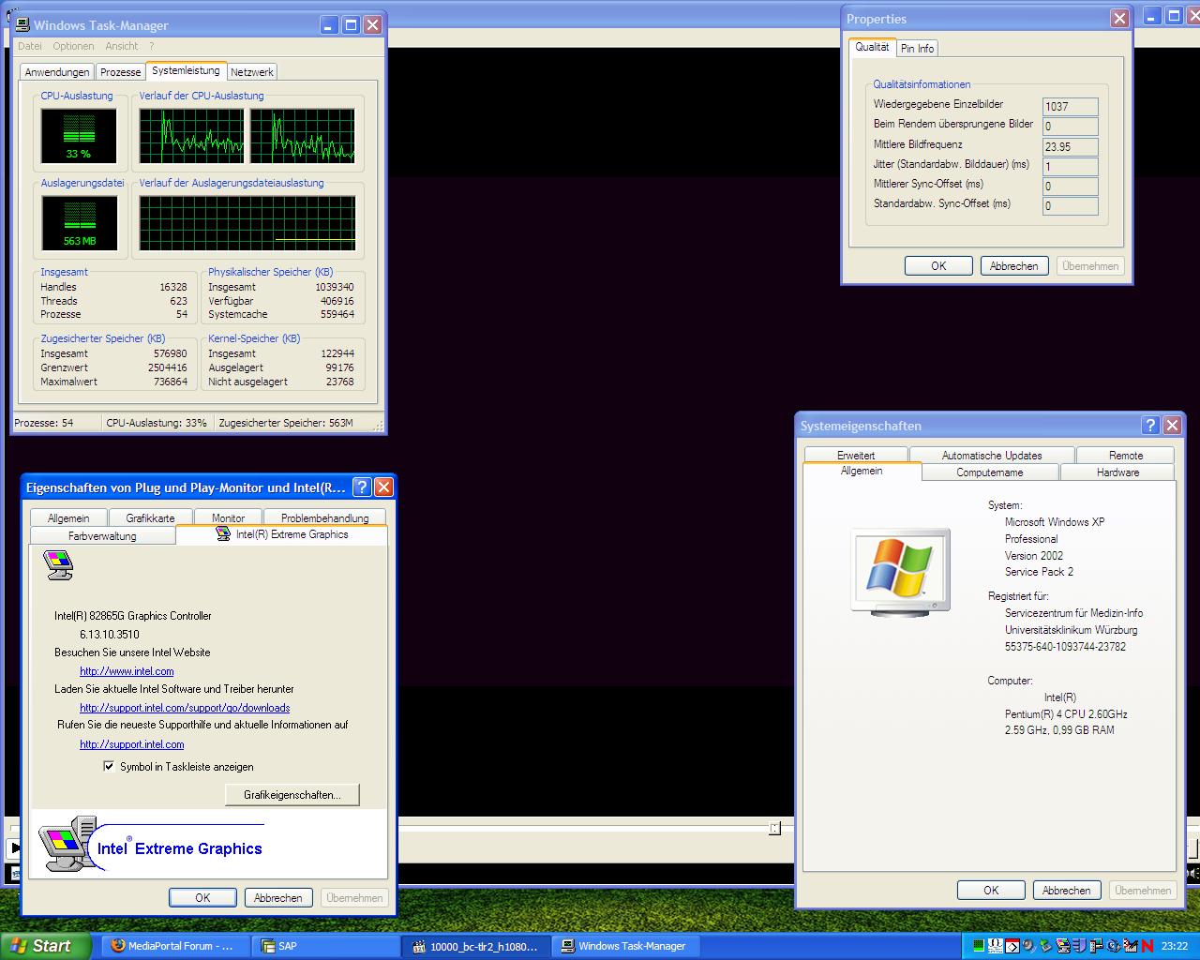Image resolution: width=1200 pixels, height=960 pixels.
Task: Open the Erweitert tab in Systemeigenschaften
Action: 856,456
